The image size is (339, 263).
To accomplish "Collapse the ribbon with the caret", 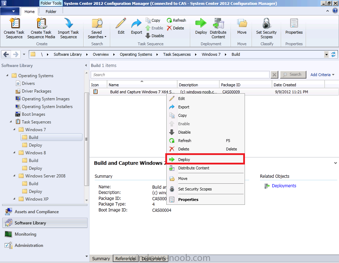I will pos(327,11).
